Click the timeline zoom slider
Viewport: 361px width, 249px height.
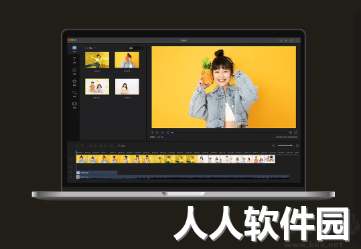tap(285, 145)
